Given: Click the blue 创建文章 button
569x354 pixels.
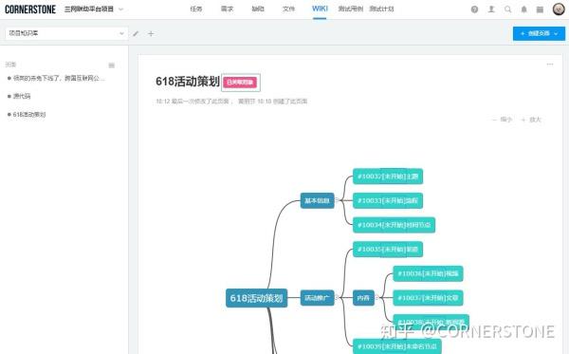Looking at the screenshot, I should (539, 33).
